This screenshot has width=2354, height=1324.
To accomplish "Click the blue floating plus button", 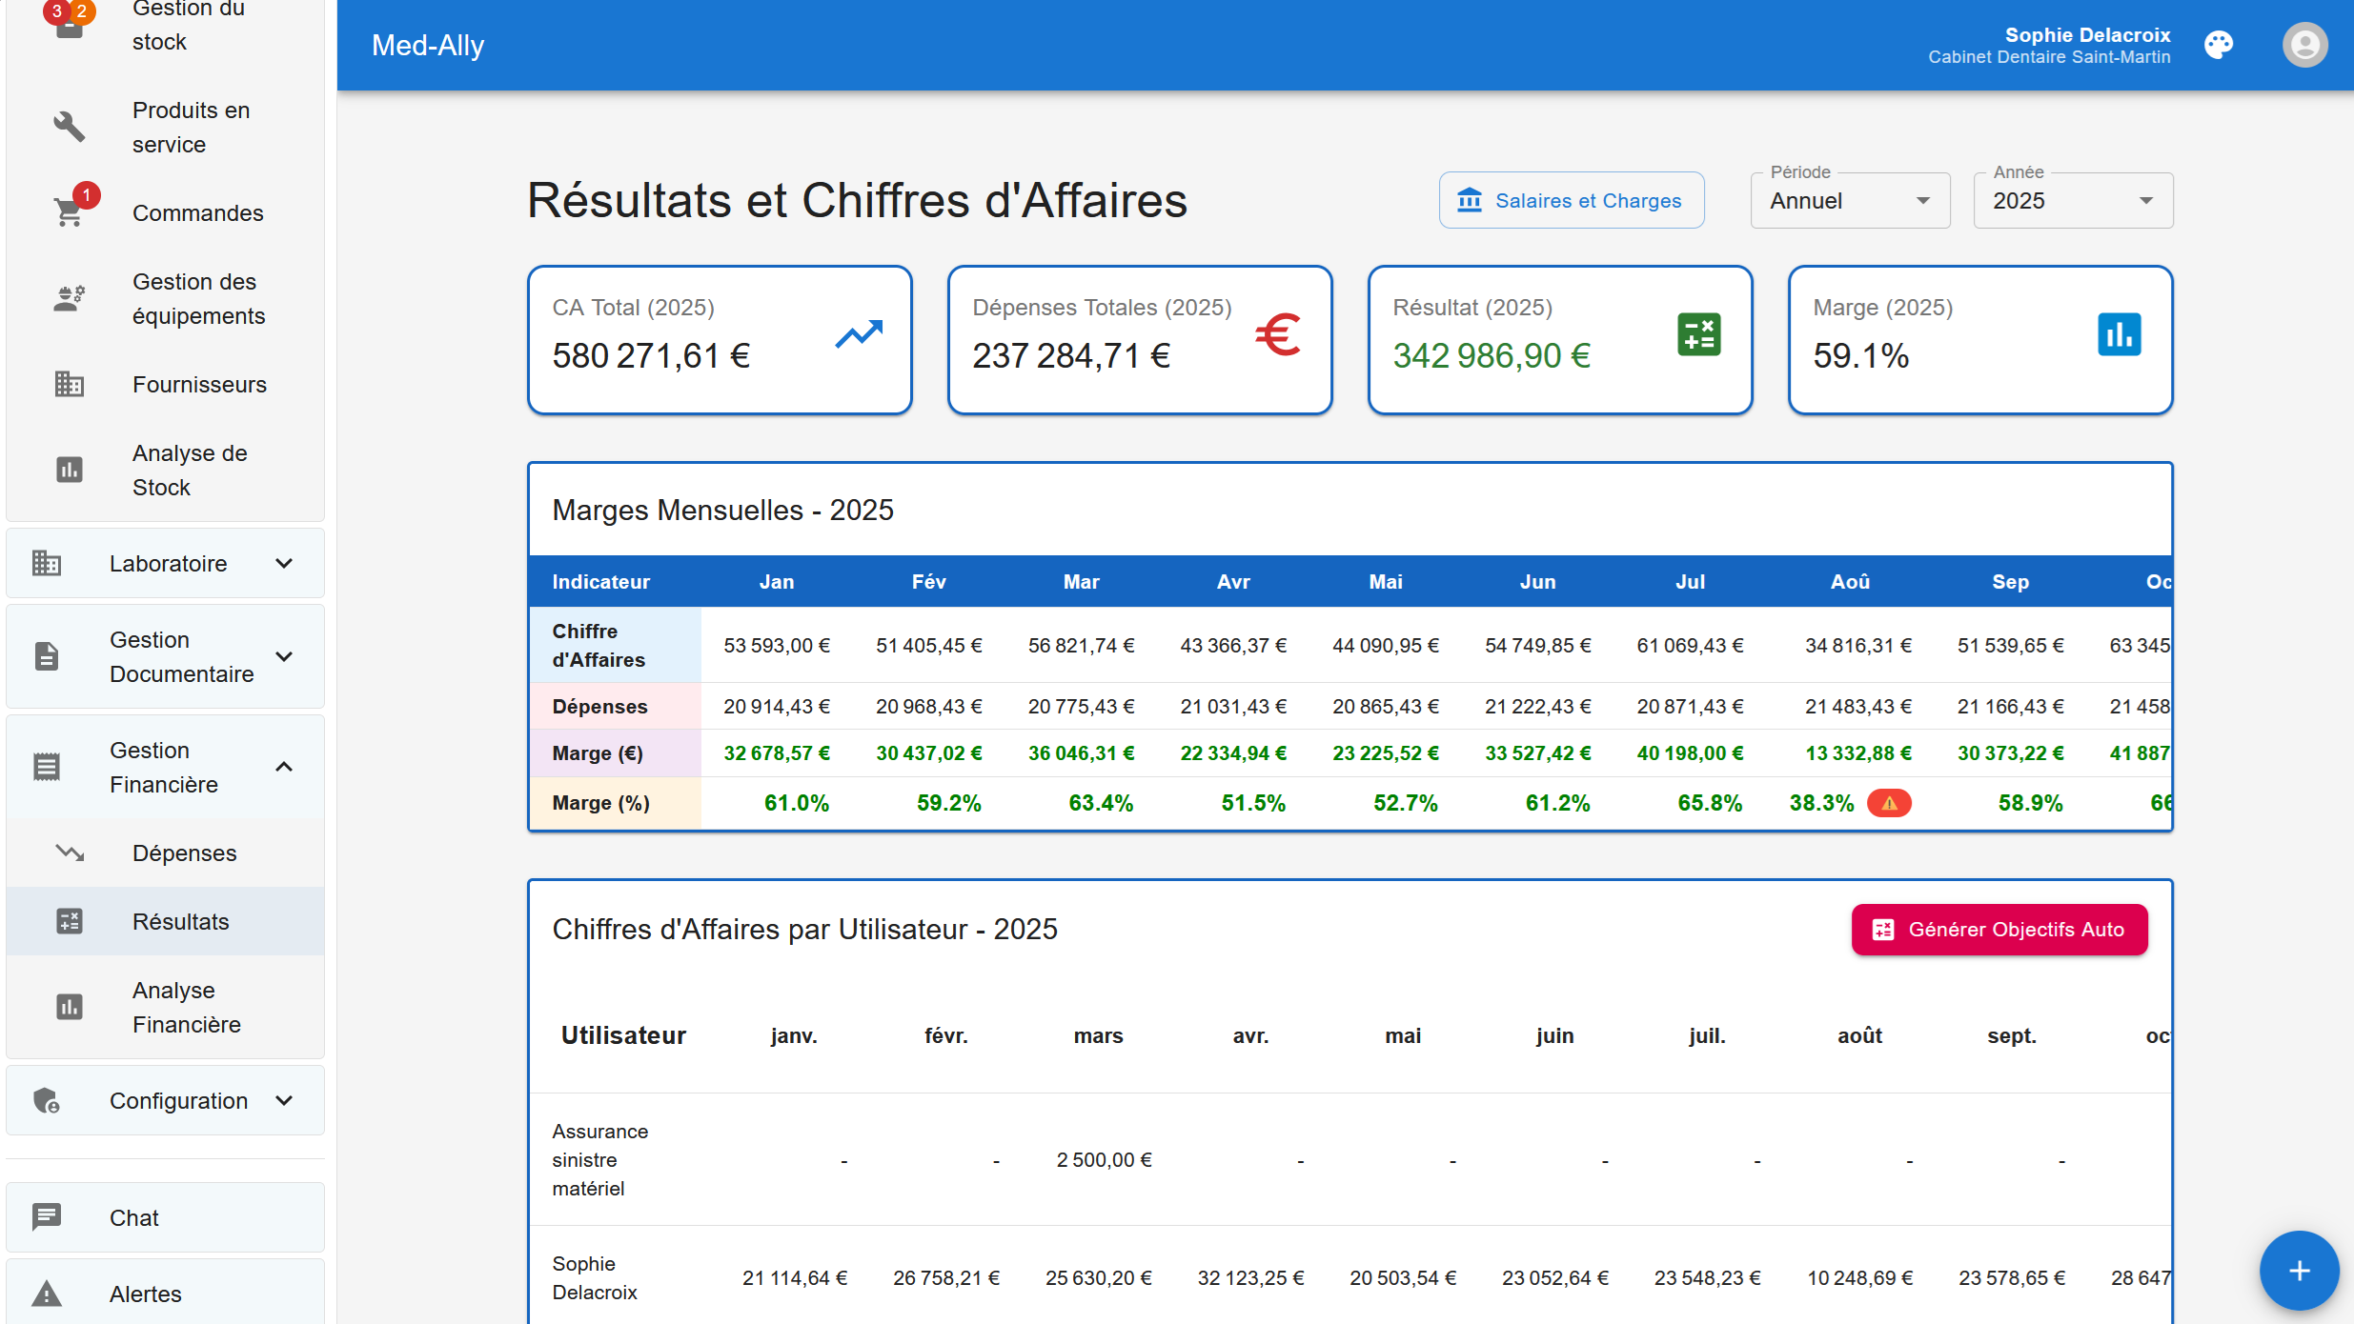I will 2299,1271.
